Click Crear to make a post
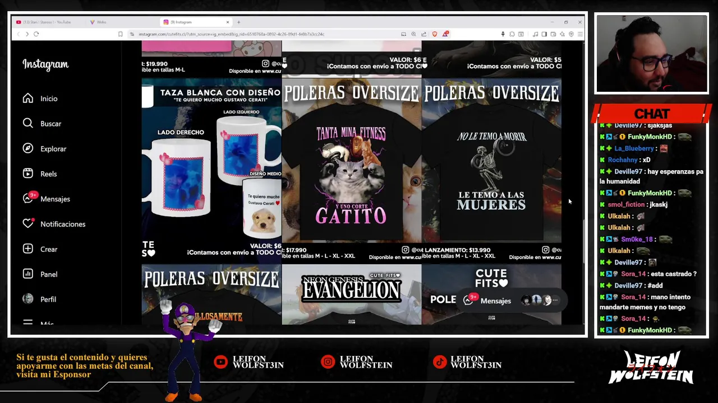Image resolution: width=718 pixels, height=403 pixels. coord(40,249)
